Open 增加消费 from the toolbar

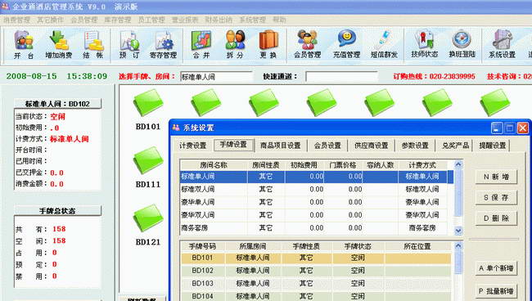[x=59, y=45]
